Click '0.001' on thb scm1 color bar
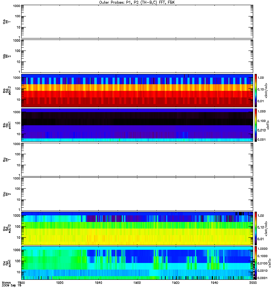Screen dimensions: 274x293 (x=262, y=140)
